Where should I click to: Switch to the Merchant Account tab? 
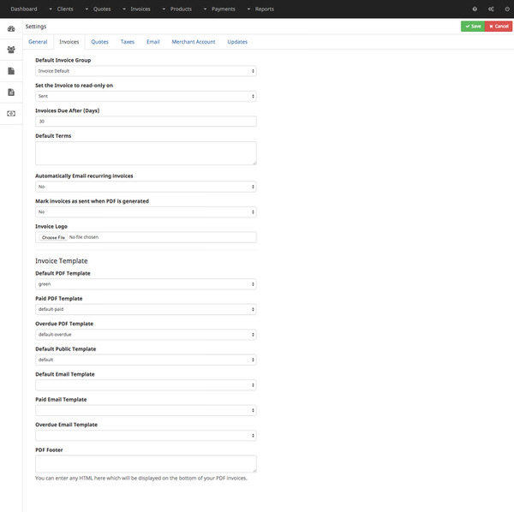pos(194,42)
